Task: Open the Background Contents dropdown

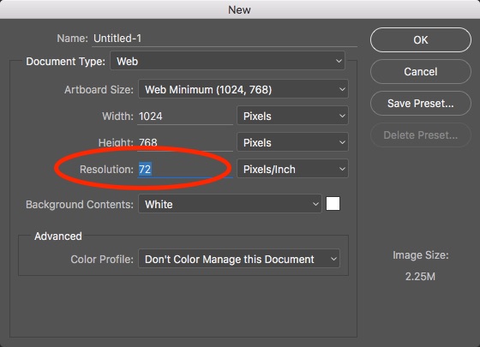Action: pos(230,204)
